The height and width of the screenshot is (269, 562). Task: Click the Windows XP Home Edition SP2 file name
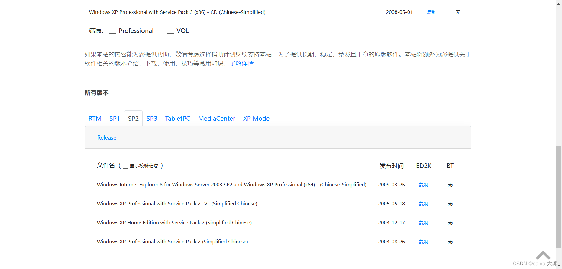click(174, 223)
